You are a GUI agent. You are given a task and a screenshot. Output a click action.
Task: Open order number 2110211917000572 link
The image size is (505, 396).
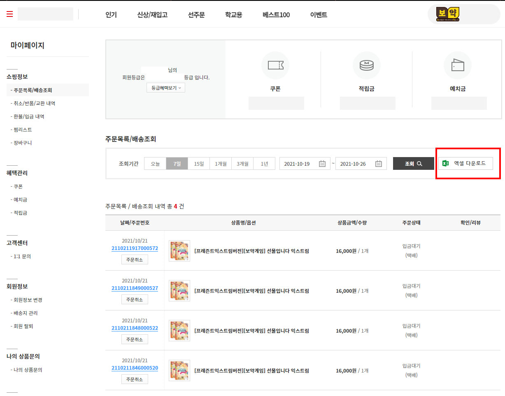[135, 248]
